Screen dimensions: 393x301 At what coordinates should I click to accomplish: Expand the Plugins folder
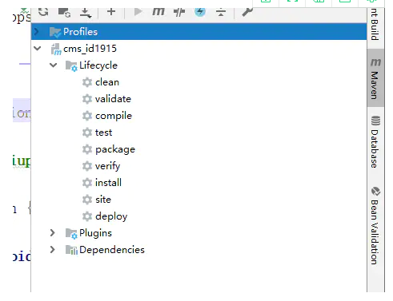click(x=53, y=233)
